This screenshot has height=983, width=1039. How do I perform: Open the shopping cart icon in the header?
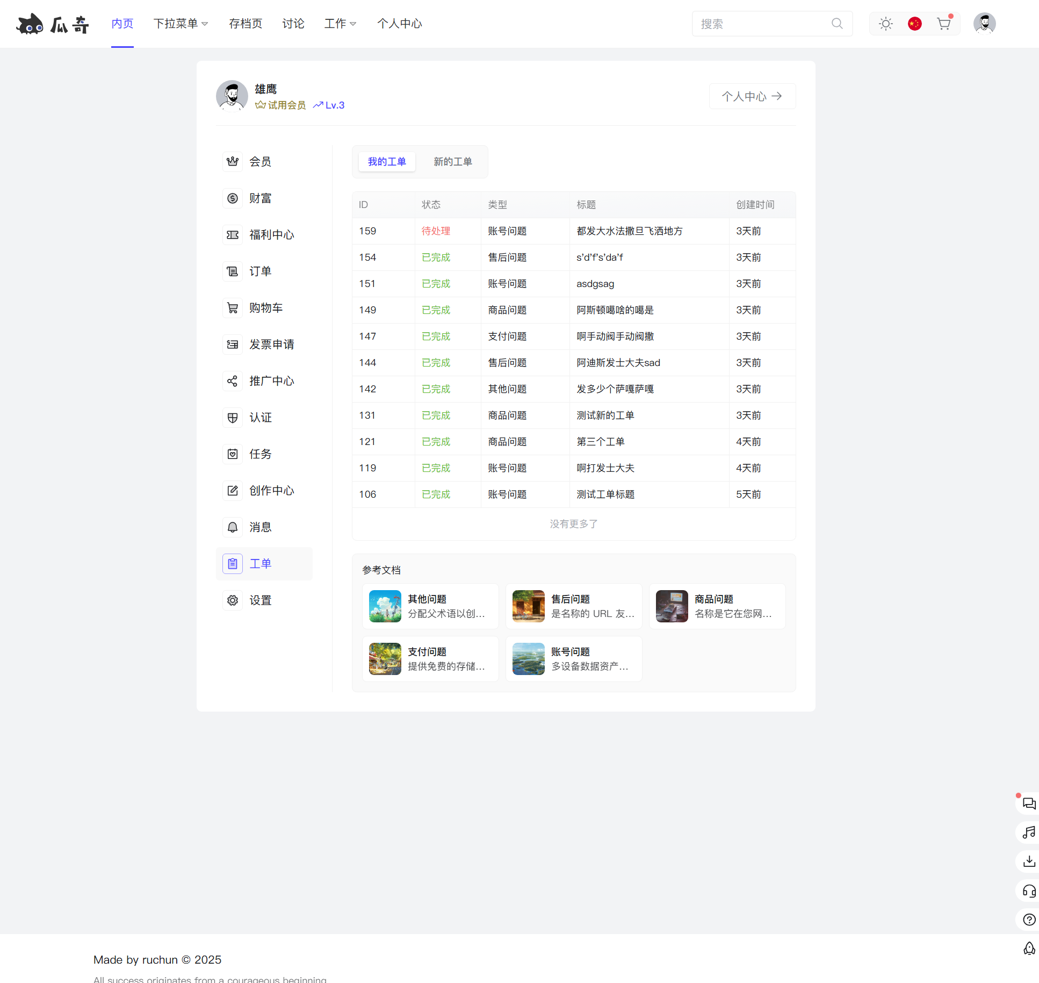pyautogui.click(x=944, y=24)
